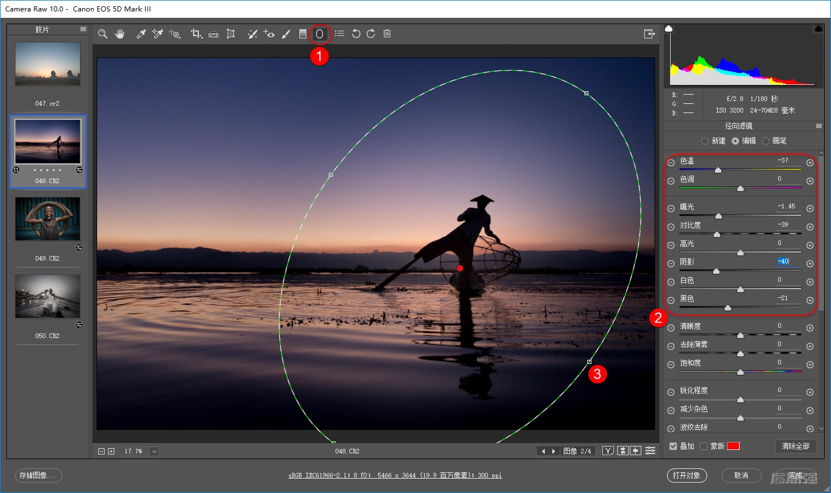The width and height of the screenshot is (831, 493).
Task: Toggle full screen mode icon
Action: coord(649,34)
